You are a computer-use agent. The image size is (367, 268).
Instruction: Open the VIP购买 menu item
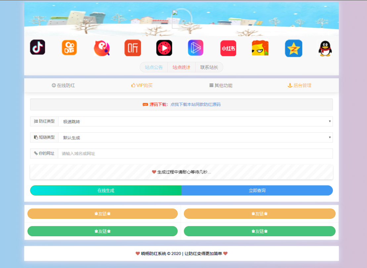[x=142, y=85]
